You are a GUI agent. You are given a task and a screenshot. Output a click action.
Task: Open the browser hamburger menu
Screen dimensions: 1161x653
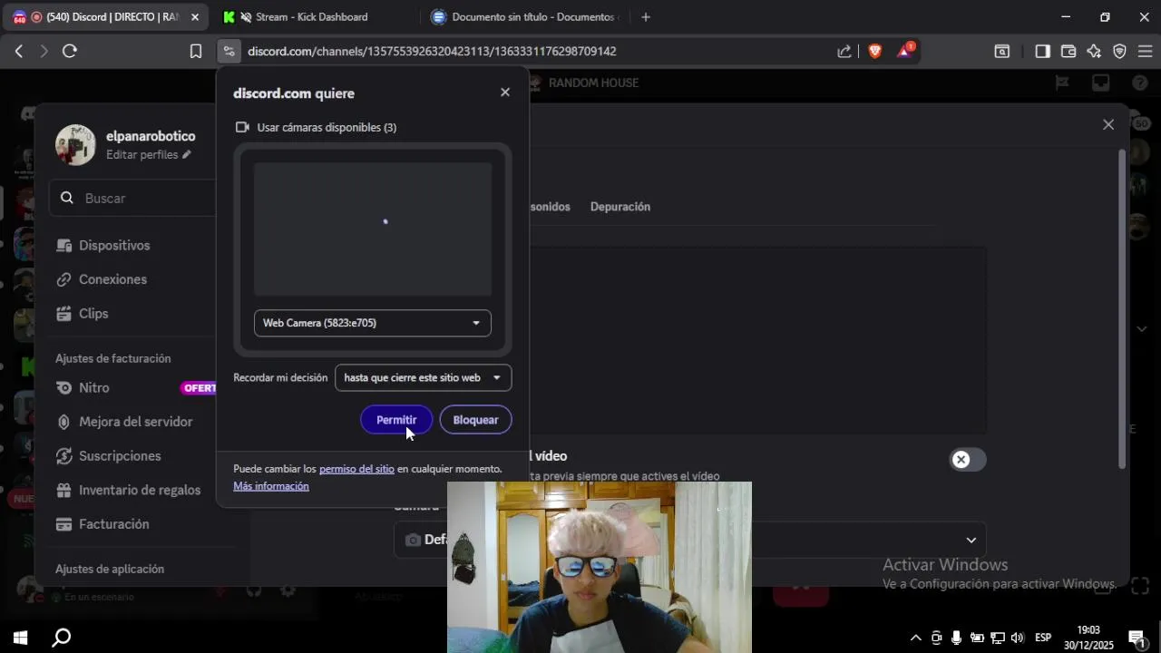1145,52
